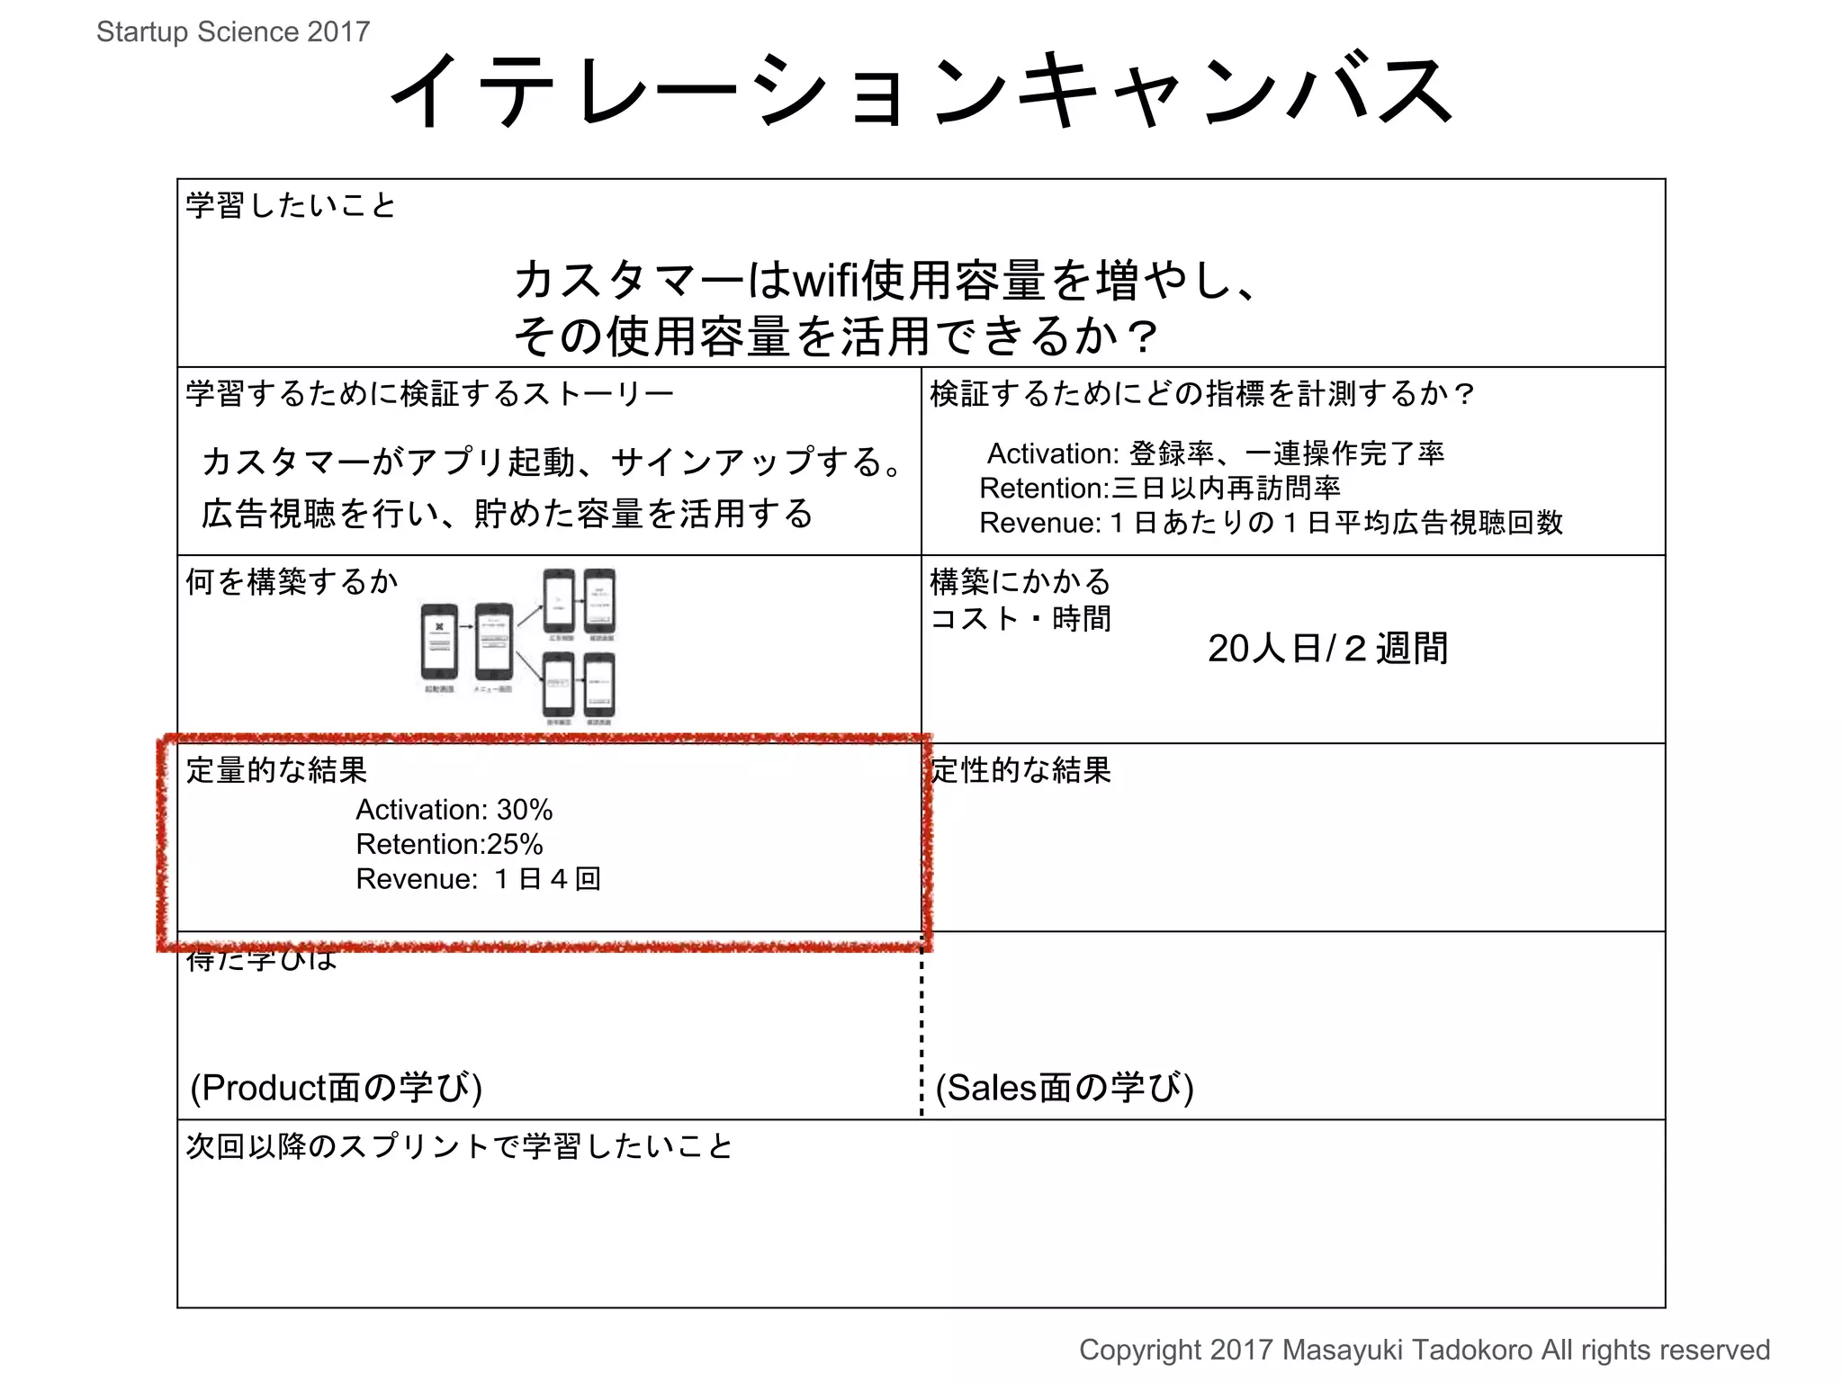1843x1382 pixels.
Task: Click the '何を構築するか' label
Action: (x=292, y=581)
